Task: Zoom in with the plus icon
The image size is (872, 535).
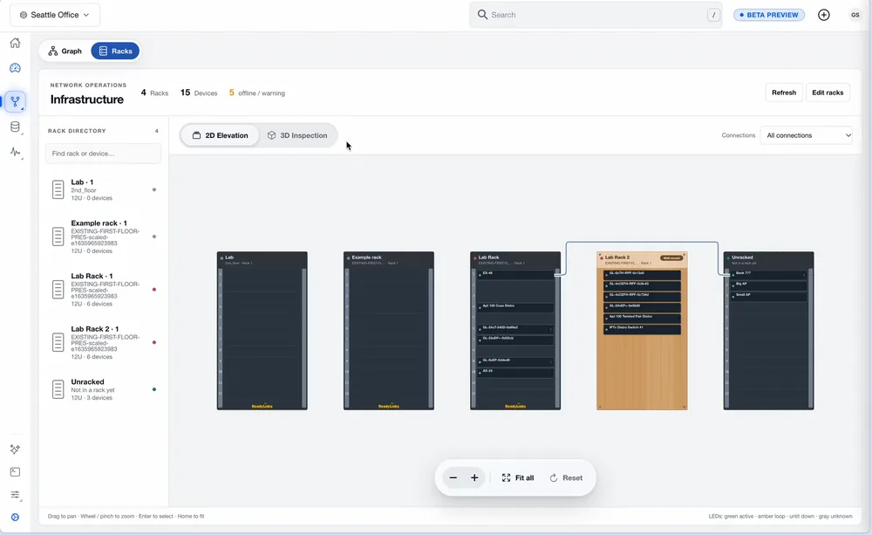Action: tap(474, 477)
